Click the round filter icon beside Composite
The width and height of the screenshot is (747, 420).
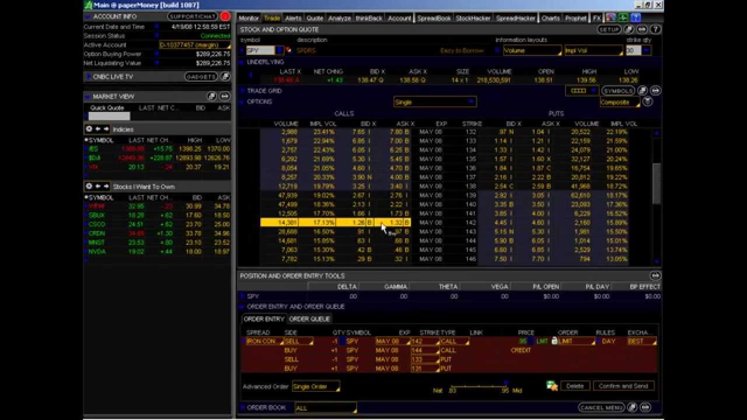click(647, 101)
